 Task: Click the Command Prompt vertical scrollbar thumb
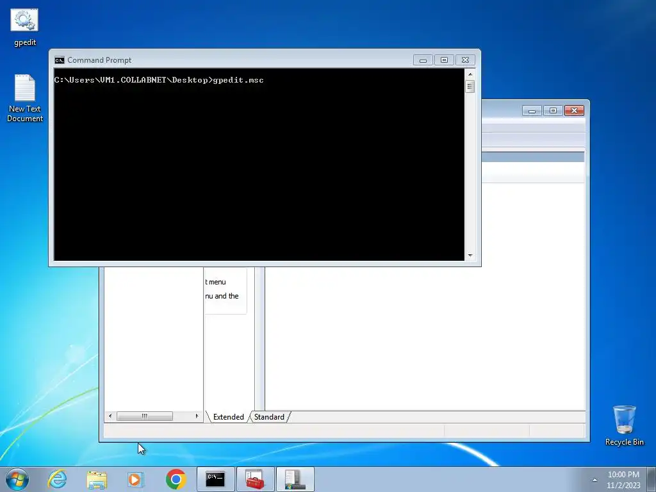click(470, 86)
